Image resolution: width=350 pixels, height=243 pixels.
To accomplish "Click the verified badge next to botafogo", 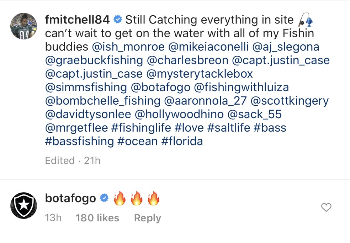I will 104,198.
